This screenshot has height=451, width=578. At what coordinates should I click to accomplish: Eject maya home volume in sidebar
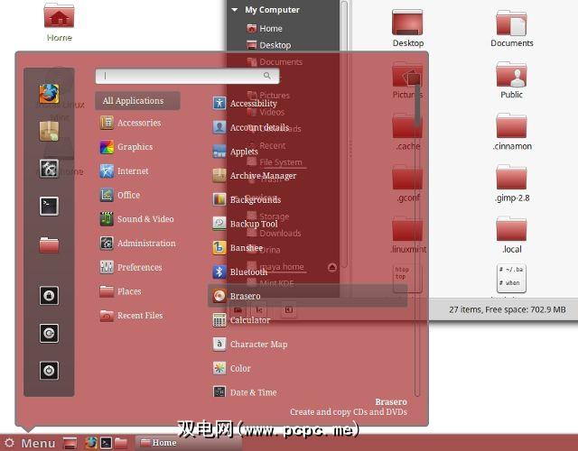[332, 267]
